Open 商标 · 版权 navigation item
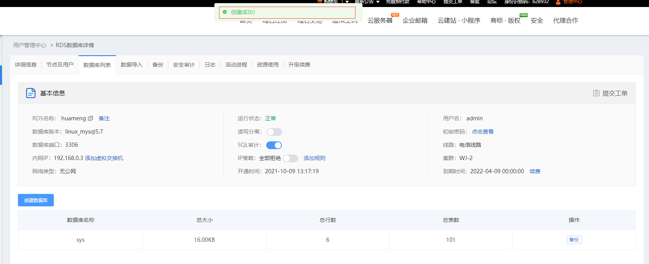Image resolution: width=649 pixels, height=264 pixels. coord(505,20)
